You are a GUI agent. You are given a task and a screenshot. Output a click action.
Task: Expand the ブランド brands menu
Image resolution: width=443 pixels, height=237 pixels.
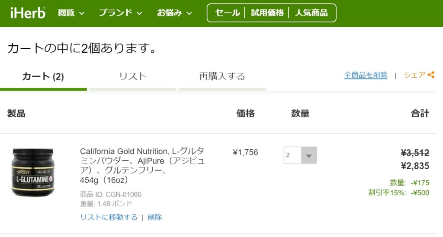coord(120,13)
